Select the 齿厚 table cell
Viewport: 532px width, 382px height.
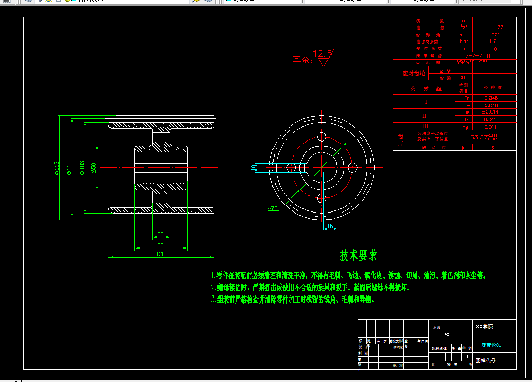click(401, 140)
